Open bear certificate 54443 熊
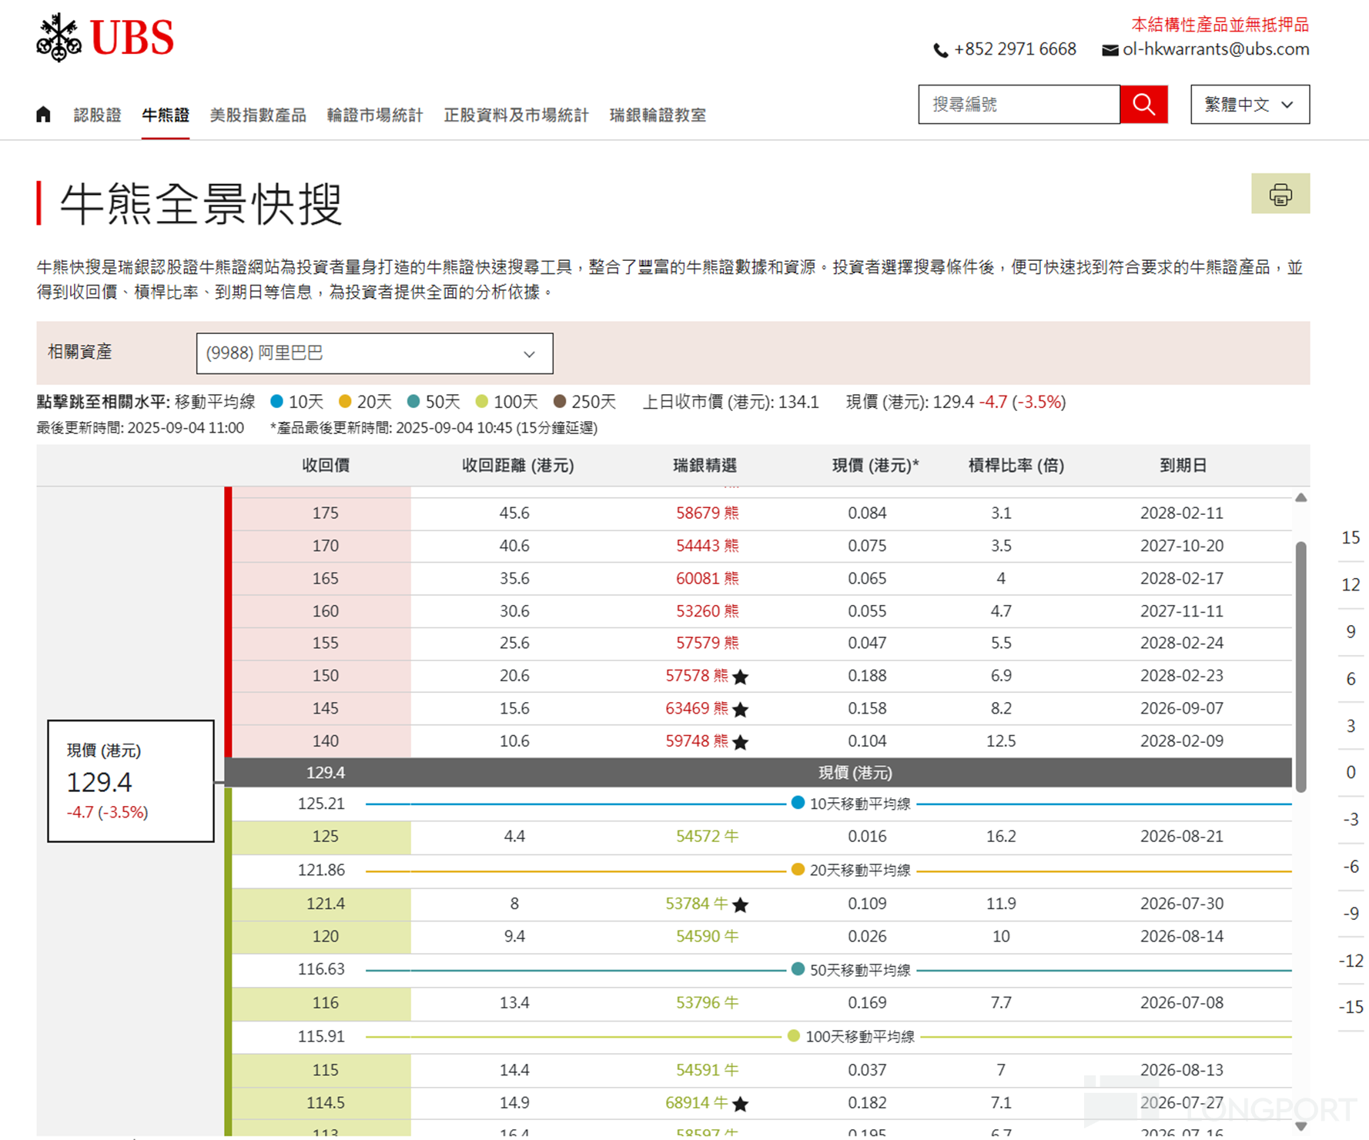 [707, 546]
